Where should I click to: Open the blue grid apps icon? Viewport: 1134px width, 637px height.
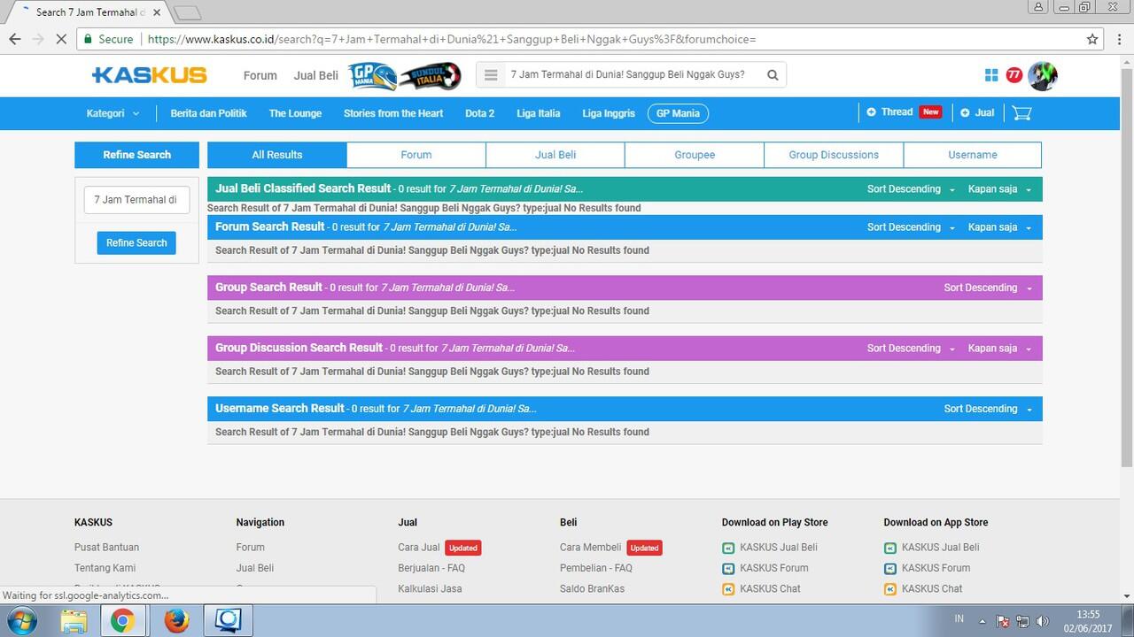pyautogui.click(x=991, y=75)
